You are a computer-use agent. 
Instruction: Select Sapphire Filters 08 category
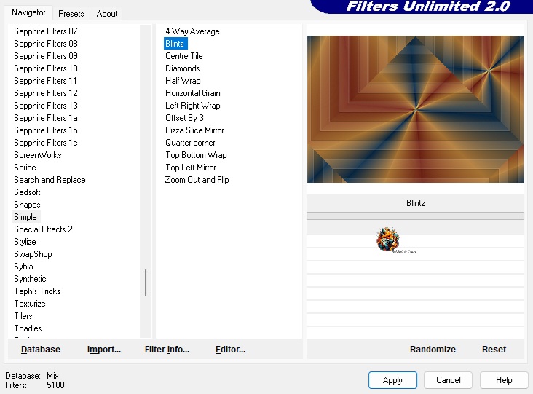[46, 44]
